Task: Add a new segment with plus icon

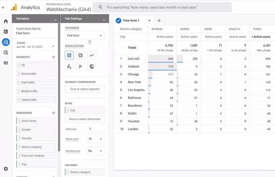Action: (x=53, y=57)
